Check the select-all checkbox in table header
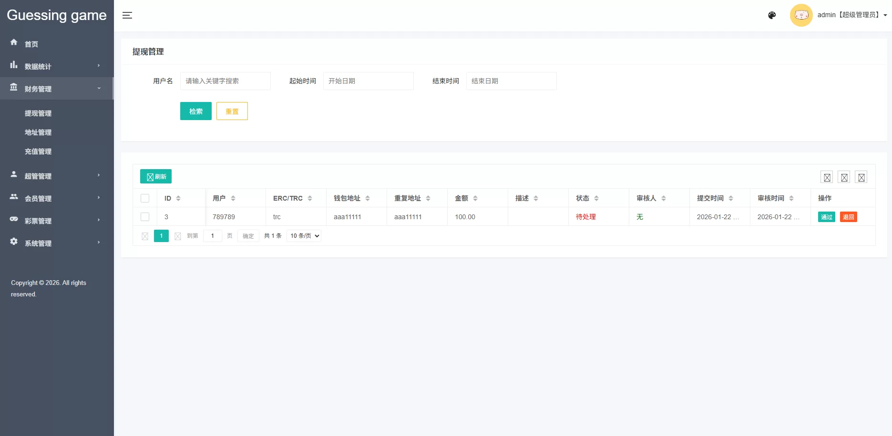Image resolution: width=892 pixels, height=436 pixels. click(x=145, y=198)
